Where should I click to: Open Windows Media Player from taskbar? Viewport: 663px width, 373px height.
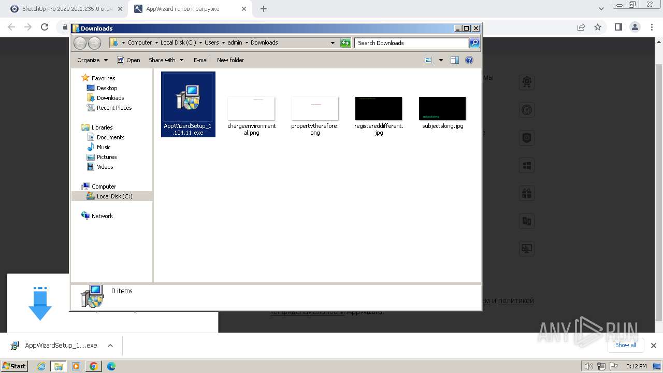76,366
